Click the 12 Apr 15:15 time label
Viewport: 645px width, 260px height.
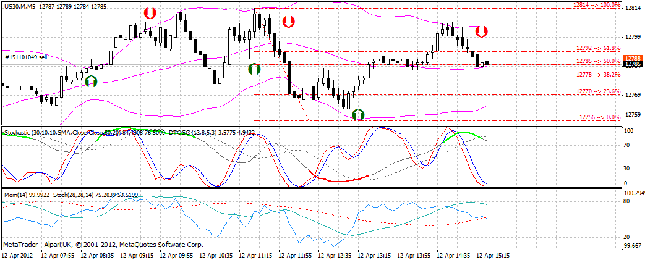tap(493, 255)
